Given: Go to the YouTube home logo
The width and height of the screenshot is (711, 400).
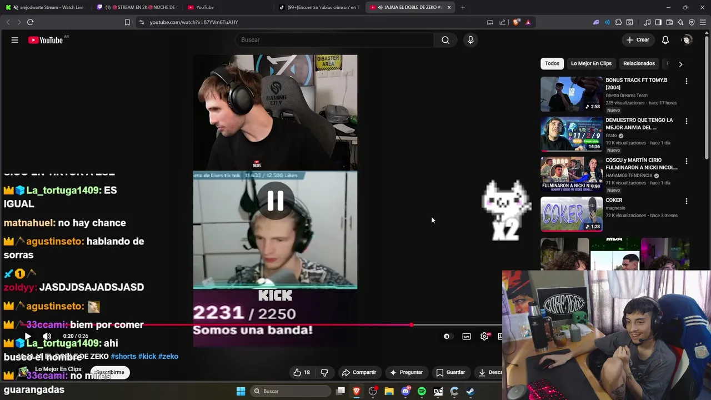Looking at the screenshot, I should coord(46,40).
